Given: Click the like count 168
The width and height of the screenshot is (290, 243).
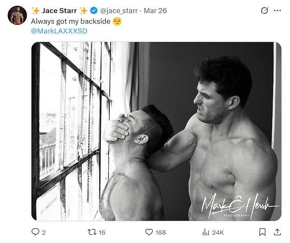Looking at the screenshot, I should [161, 232].
